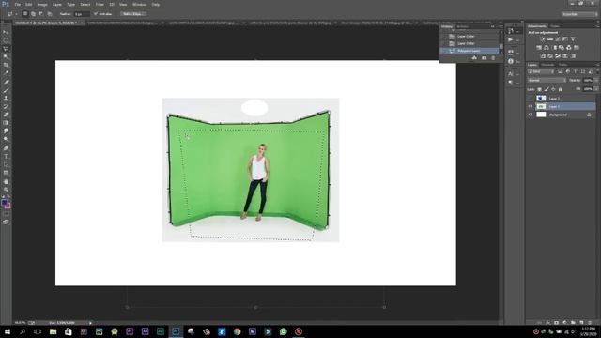The width and height of the screenshot is (601, 338).
Task: Open the collapsed Info panel icon
Action: [x=511, y=61]
